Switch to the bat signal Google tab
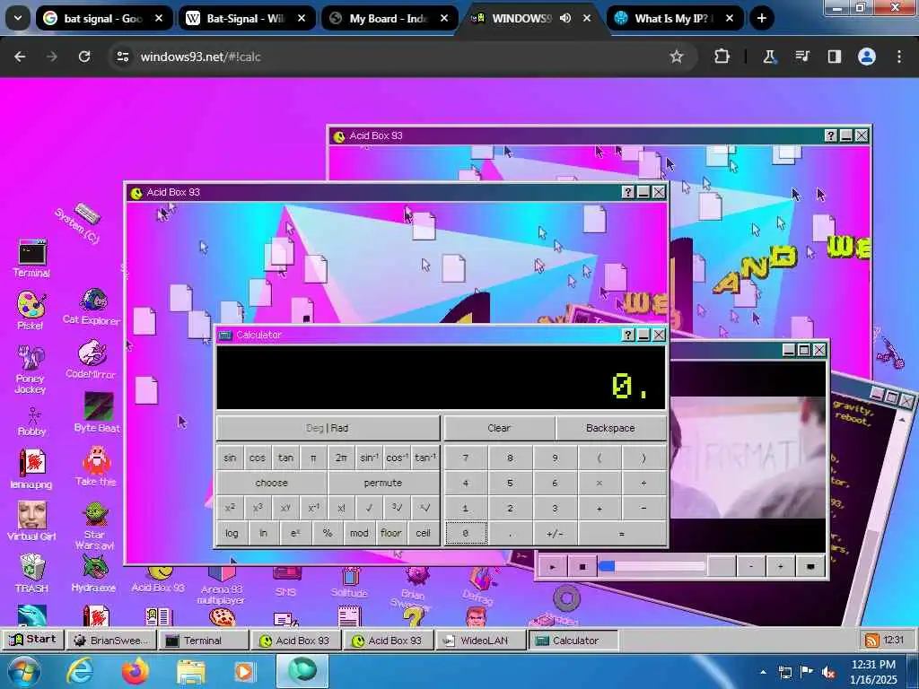This screenshot has width=919, height=689. (x=104, y=18)
